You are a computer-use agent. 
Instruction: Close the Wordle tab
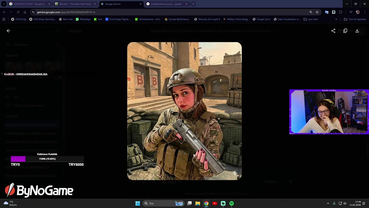coord(95,4)
